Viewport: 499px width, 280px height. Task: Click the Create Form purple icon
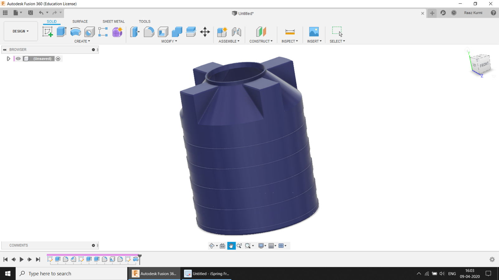pos(117,32)
